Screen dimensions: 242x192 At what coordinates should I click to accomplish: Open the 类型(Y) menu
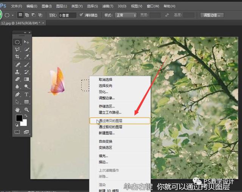(x=77, y=6)
